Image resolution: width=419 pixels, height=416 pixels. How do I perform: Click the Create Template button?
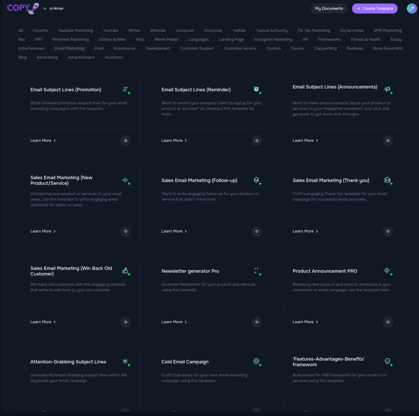click(x=374, y=9)
